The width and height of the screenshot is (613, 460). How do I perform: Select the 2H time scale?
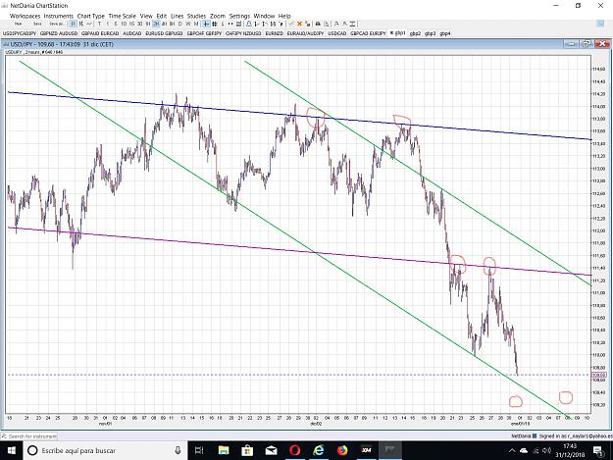156,24
